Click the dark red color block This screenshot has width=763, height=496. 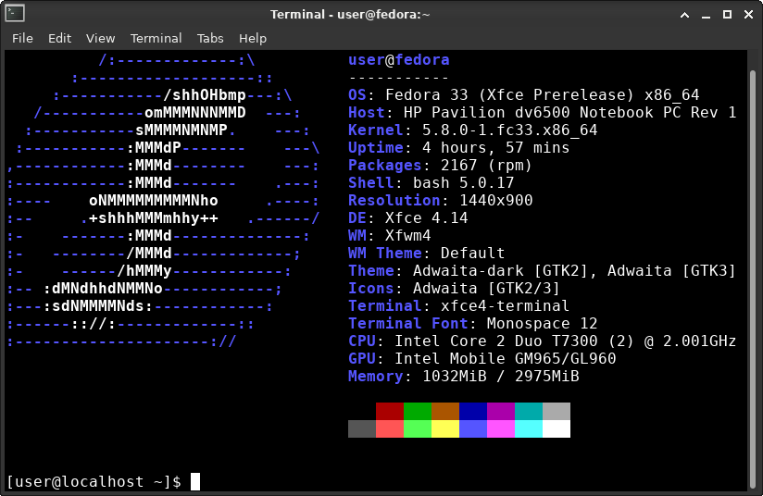click(389, 412)
